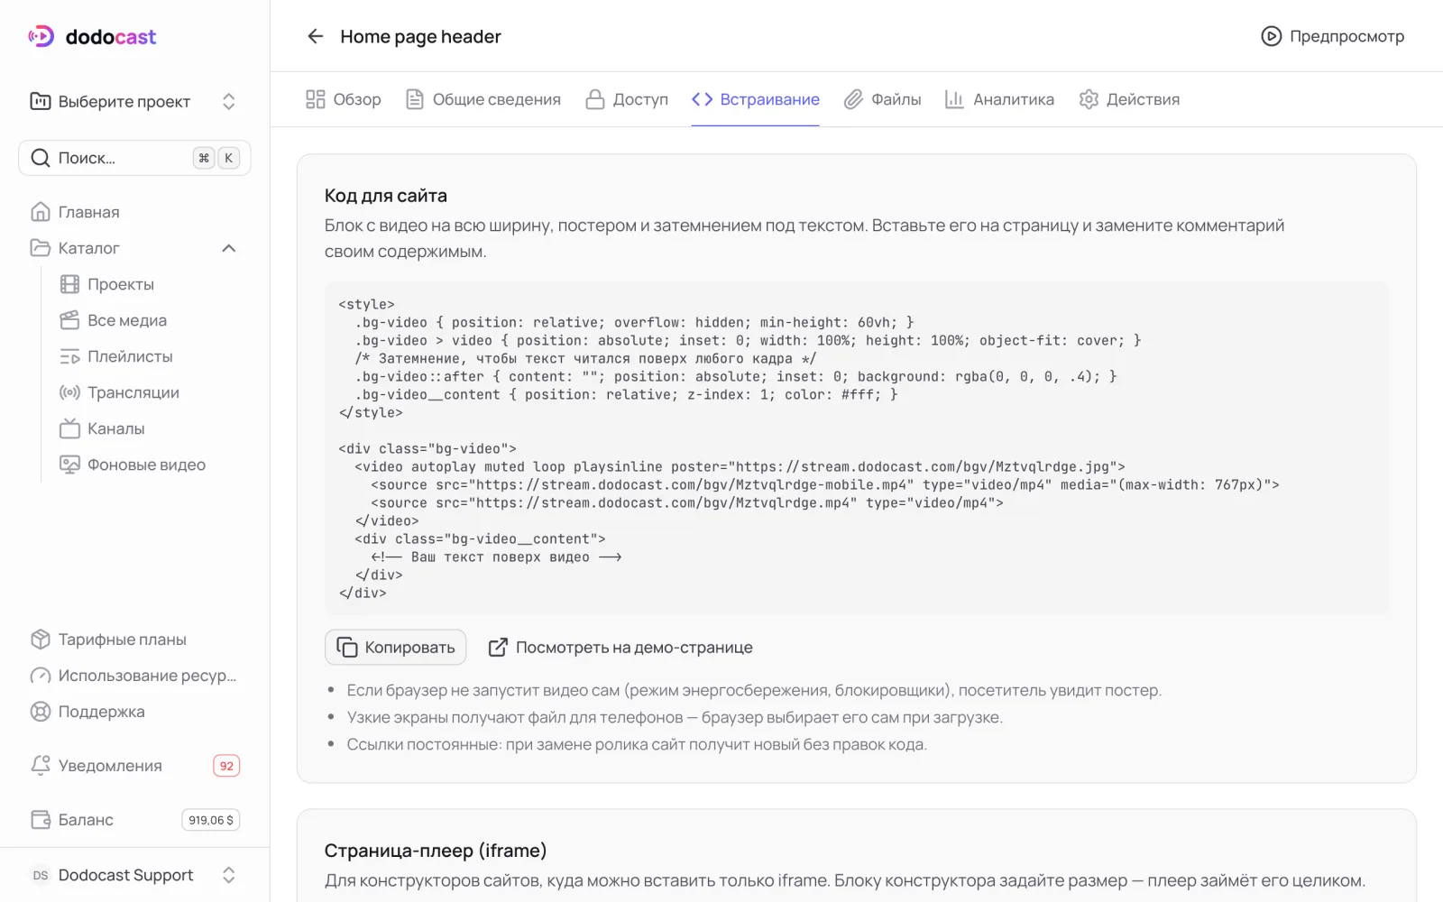Image resolution: width=1443 pixels, height=902 pixels.
Task: Open the Действия tab
Action: point(1129,99)
